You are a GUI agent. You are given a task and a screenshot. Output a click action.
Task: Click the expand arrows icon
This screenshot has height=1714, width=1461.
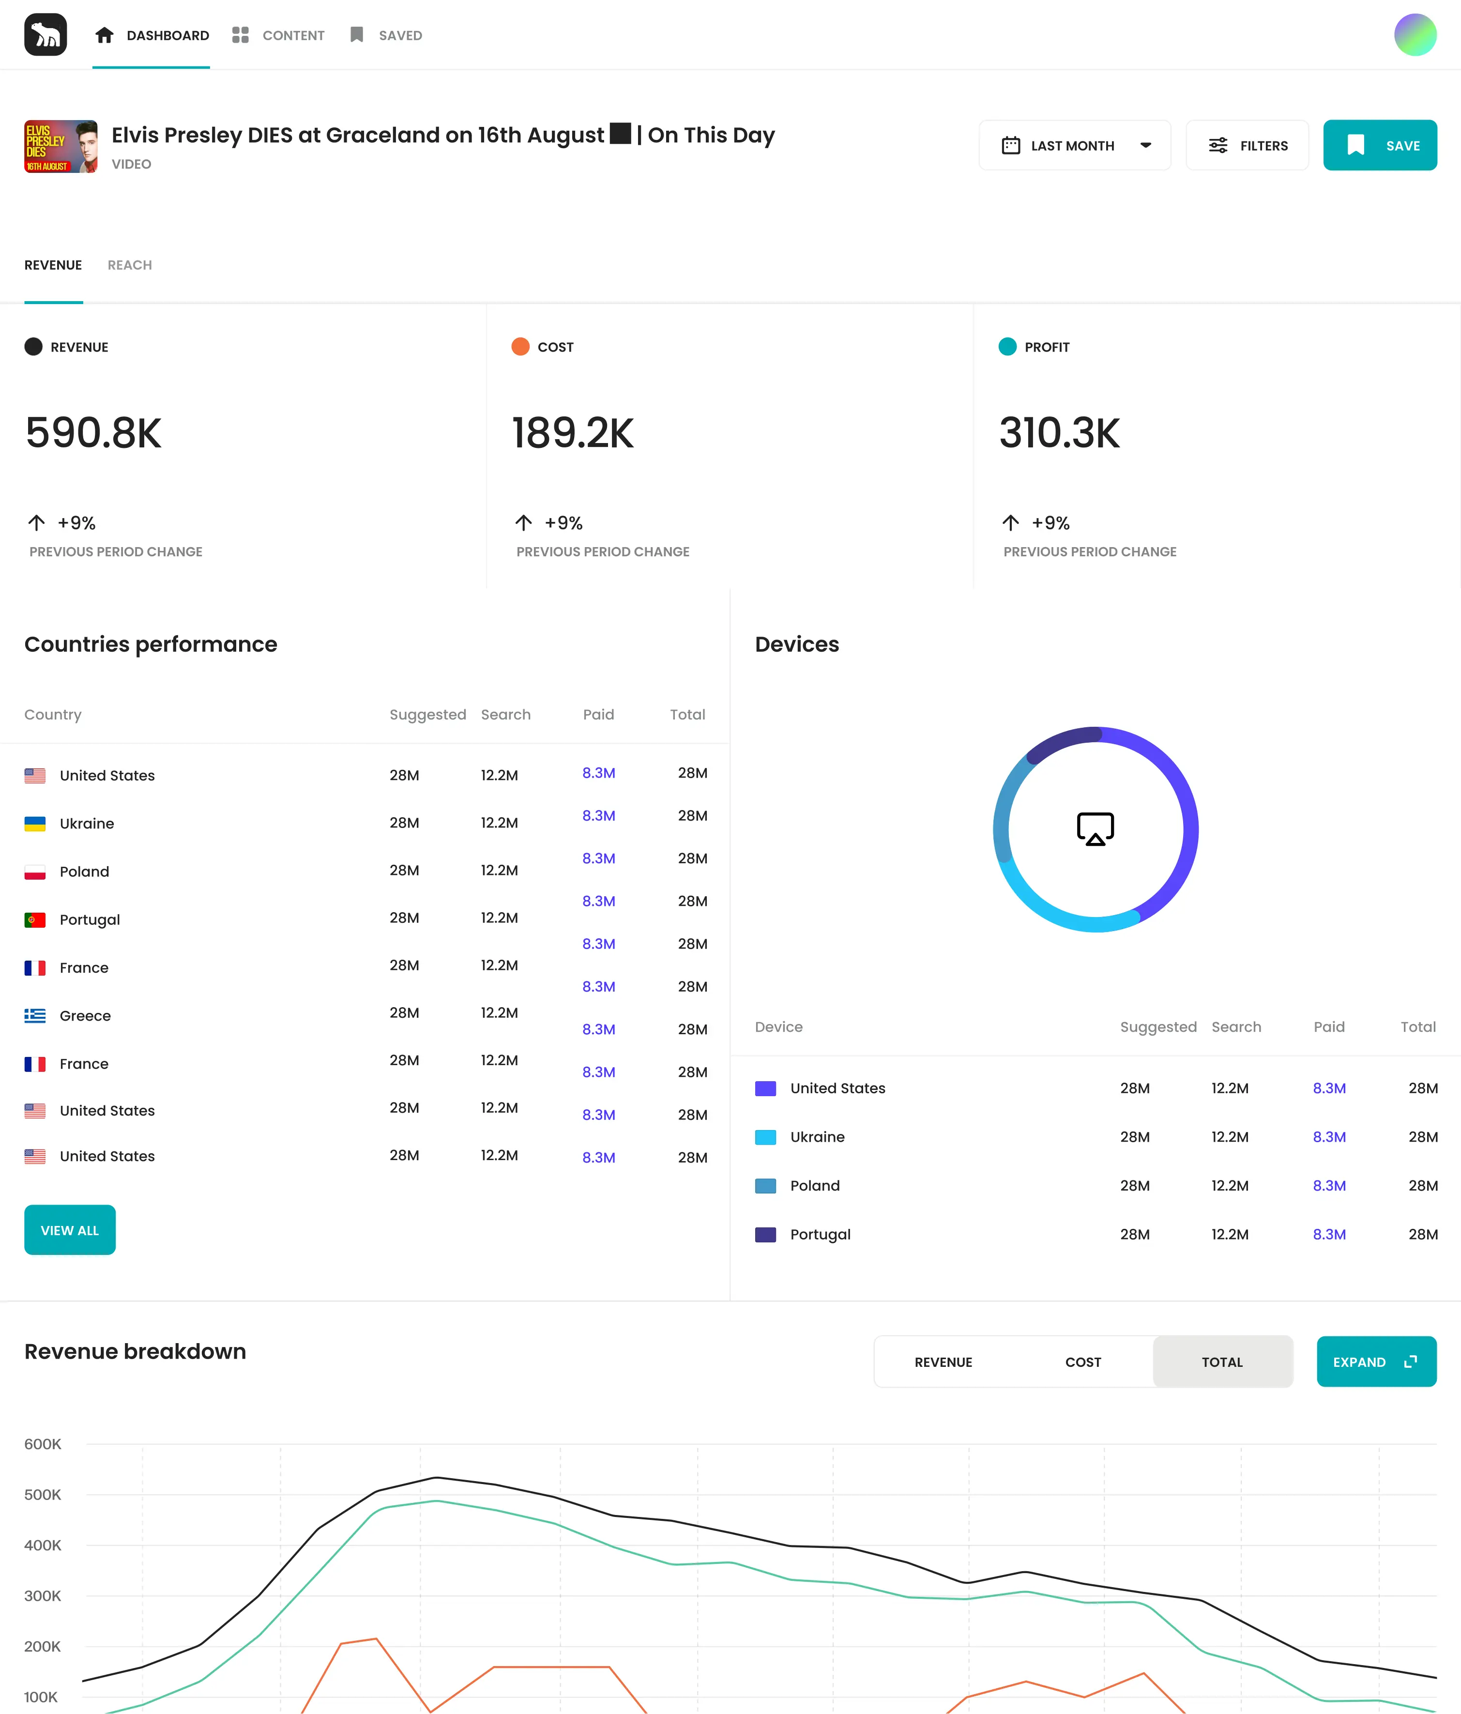click(x=1411, y=1362)
